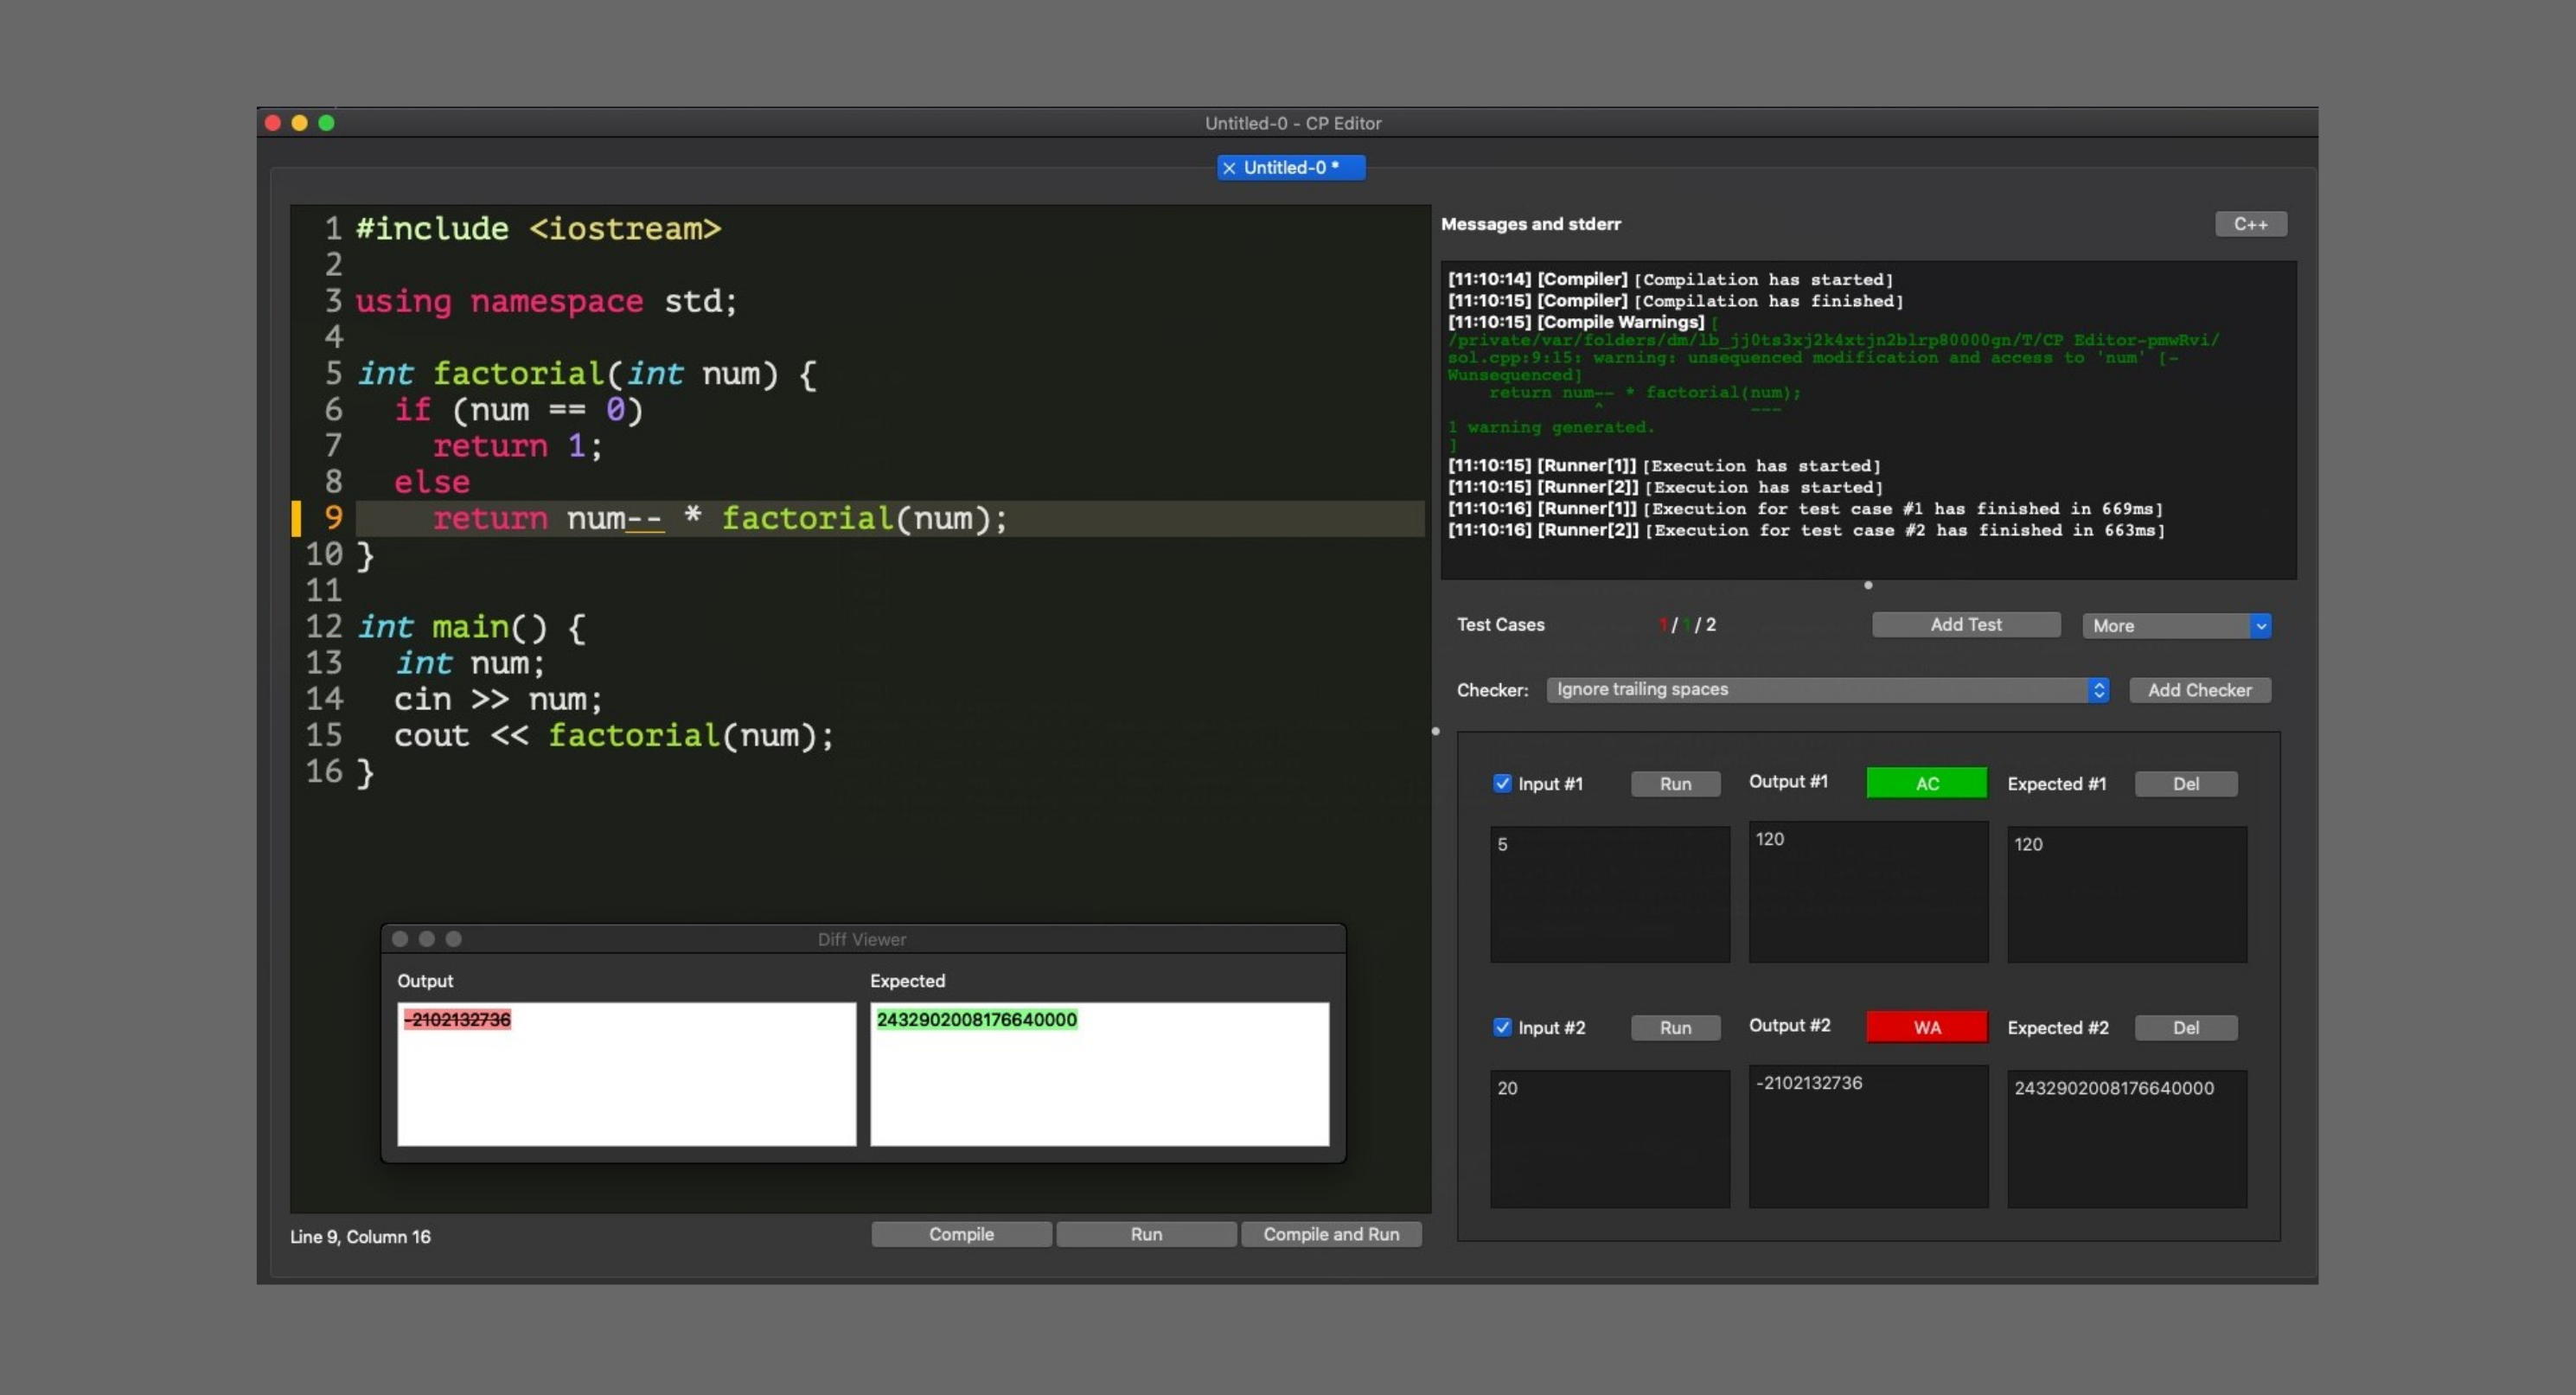The image size is (2576, 1395).
Task: Click the Diff Viewer Output text pane
Action: coord(626,1074)
